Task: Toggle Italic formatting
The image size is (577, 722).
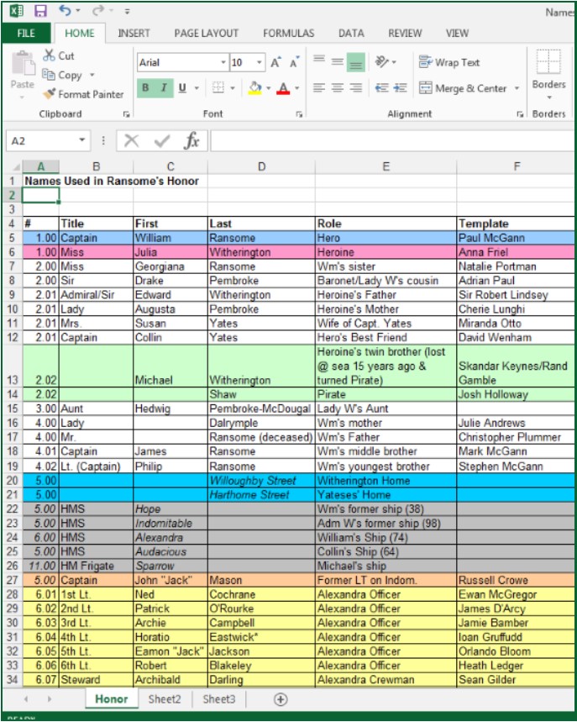Action: tap(164, 87)
